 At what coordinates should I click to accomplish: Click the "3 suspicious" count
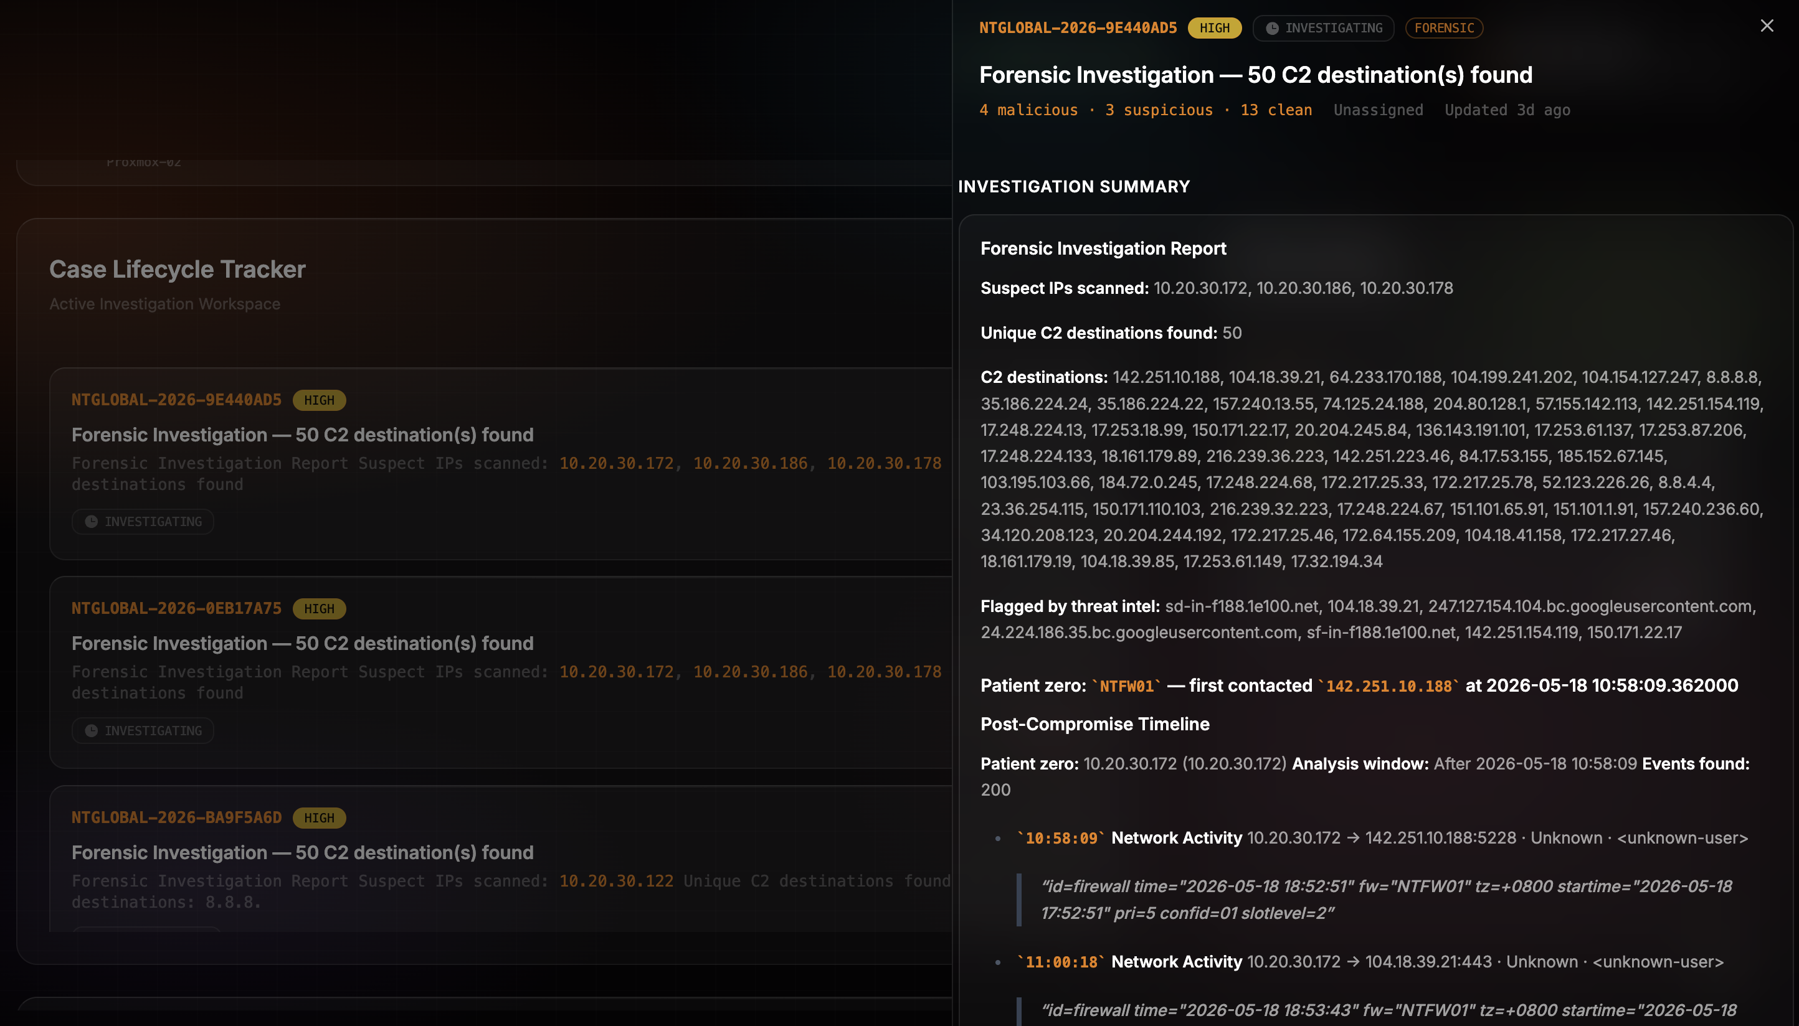pyautogui.click(x=1159, y=110)
